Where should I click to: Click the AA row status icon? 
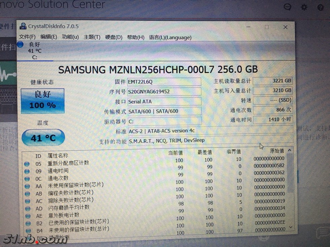pos(27,186)
